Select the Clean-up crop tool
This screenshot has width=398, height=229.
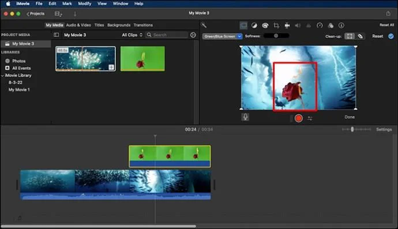tap(350, 36)
